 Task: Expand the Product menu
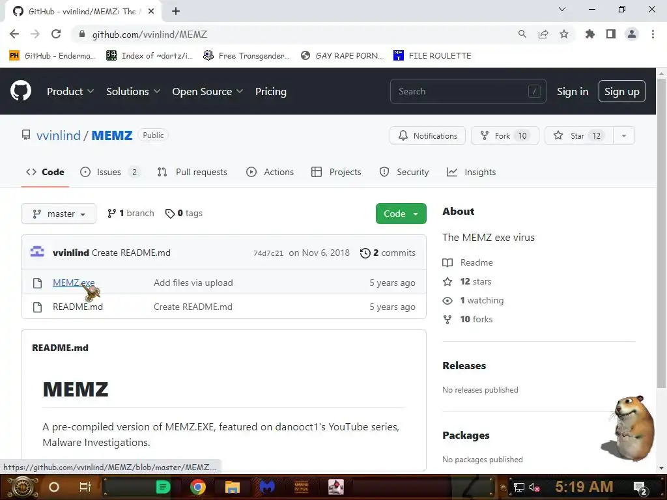[70, 91]
